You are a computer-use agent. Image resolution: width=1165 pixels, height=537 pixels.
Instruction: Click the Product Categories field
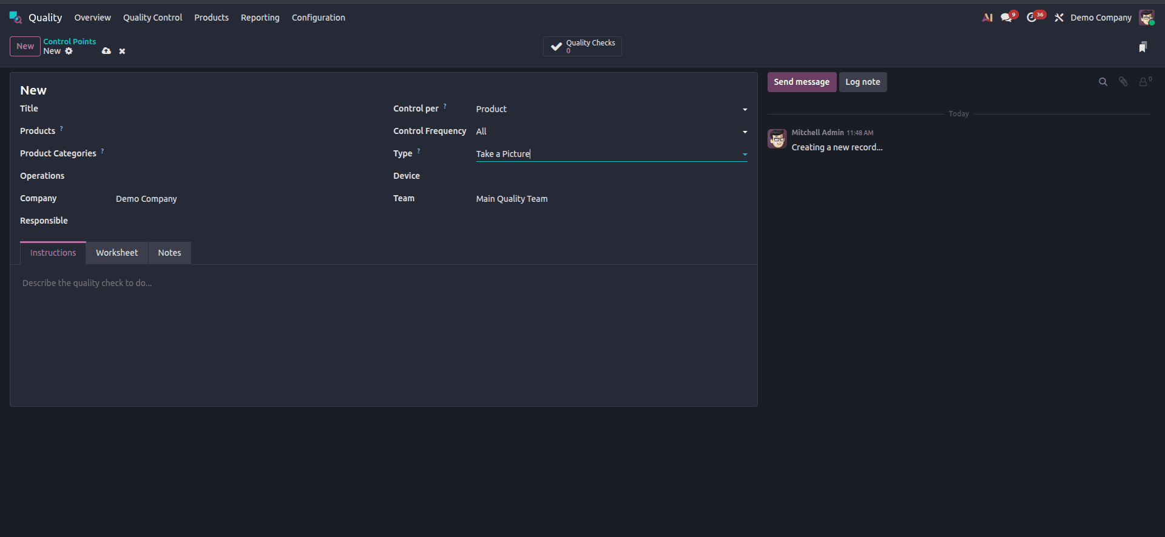click(245, 154)
